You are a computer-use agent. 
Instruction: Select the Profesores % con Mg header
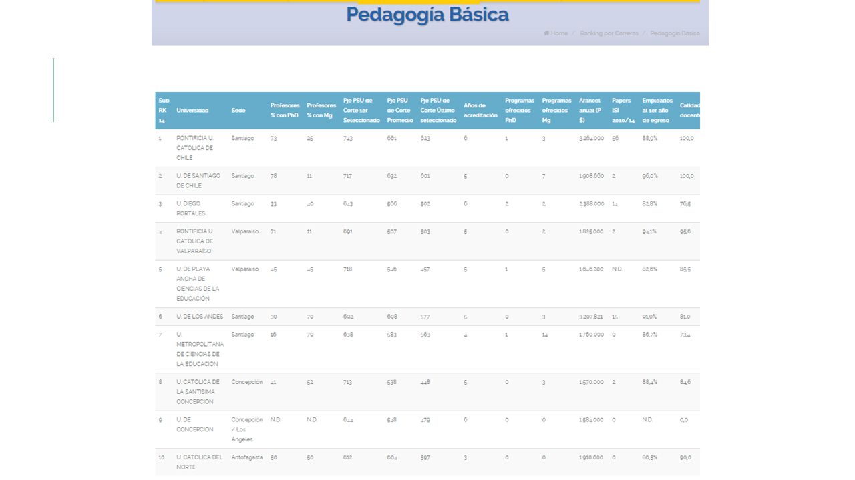click(321, 110)
